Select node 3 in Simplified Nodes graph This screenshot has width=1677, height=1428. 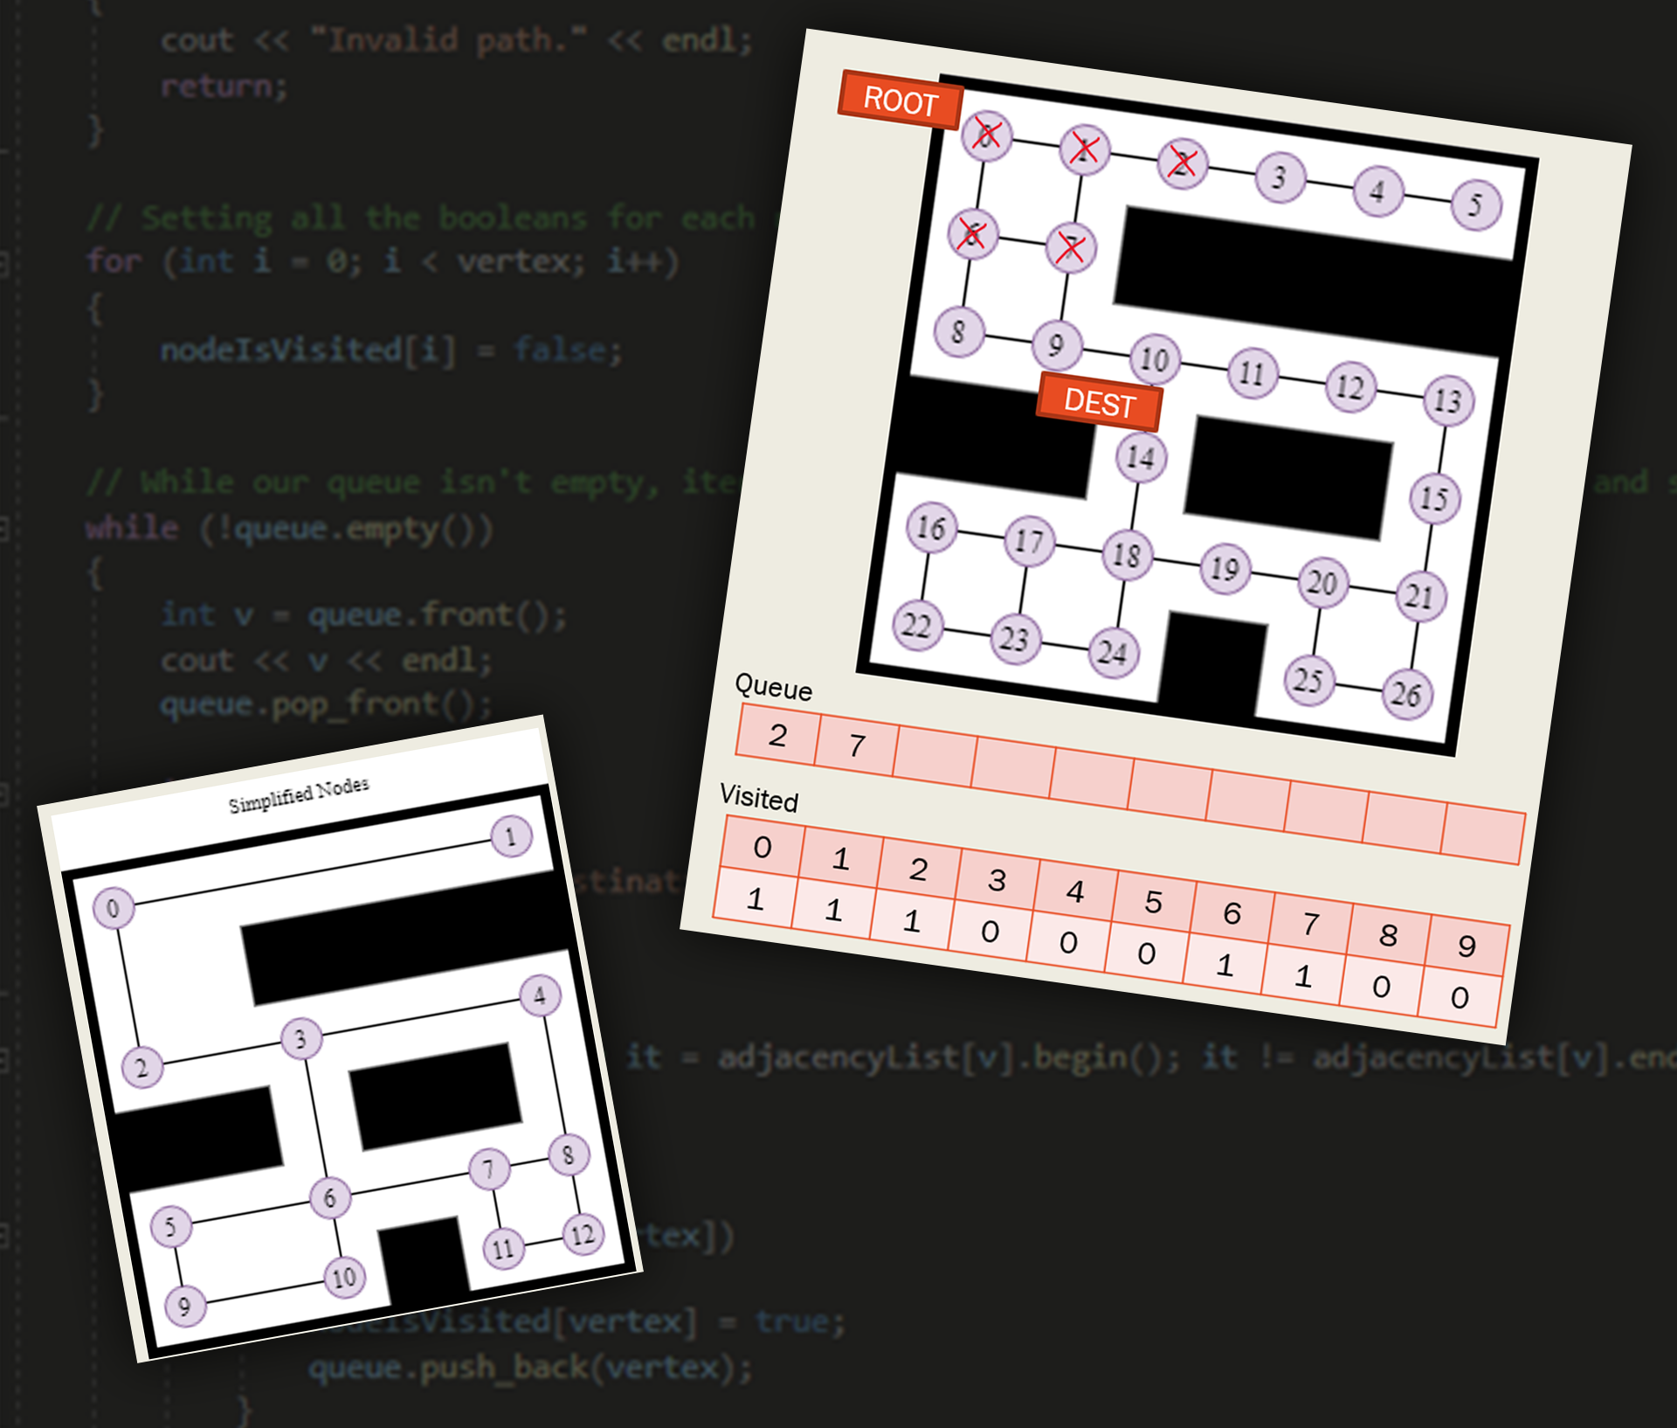pos(301,1038)
